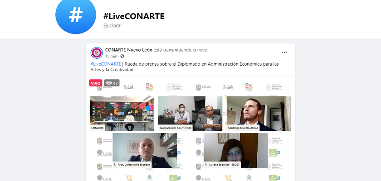Click the 15 min timestamp link
The height and width of the screenshot is (181, 381).
111,56
